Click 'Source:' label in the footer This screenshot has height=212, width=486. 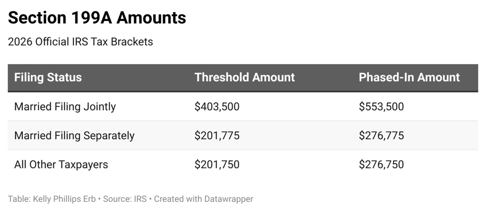tap(117, 199)
